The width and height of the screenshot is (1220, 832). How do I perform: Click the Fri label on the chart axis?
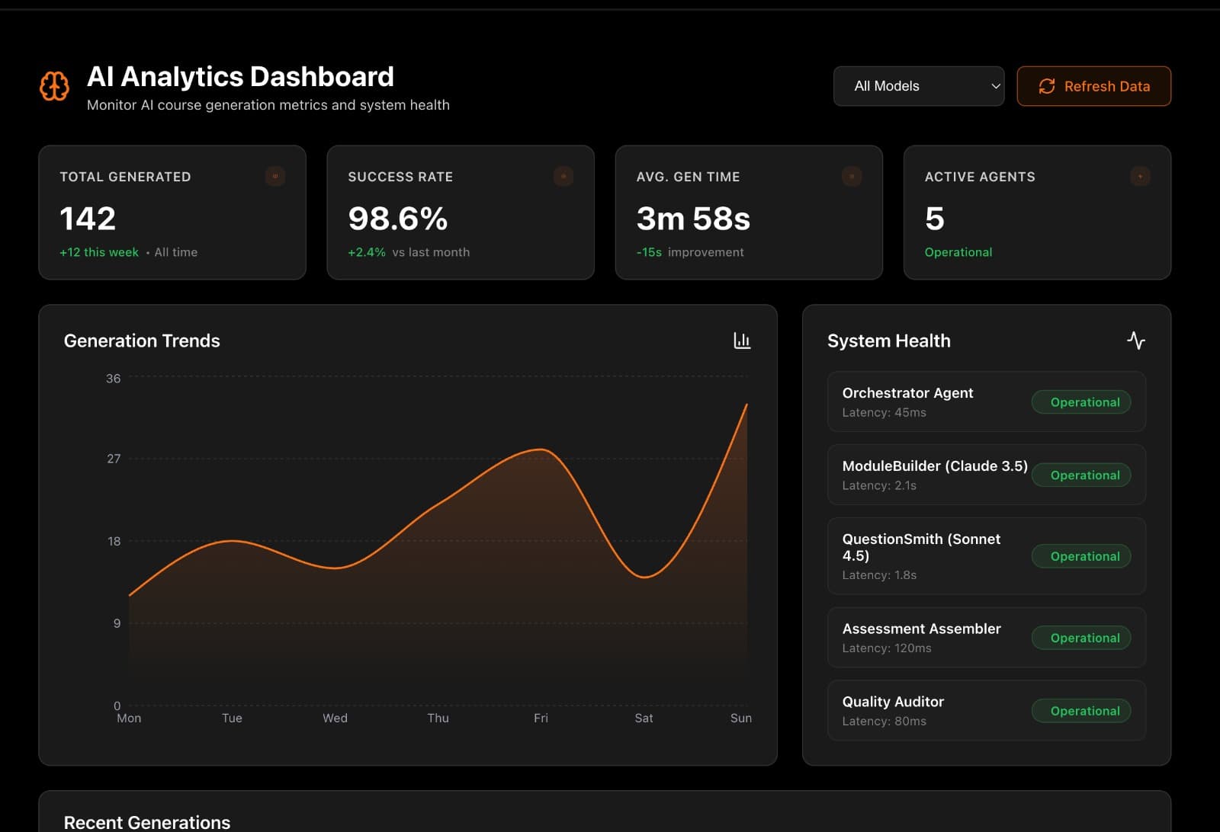541,718
